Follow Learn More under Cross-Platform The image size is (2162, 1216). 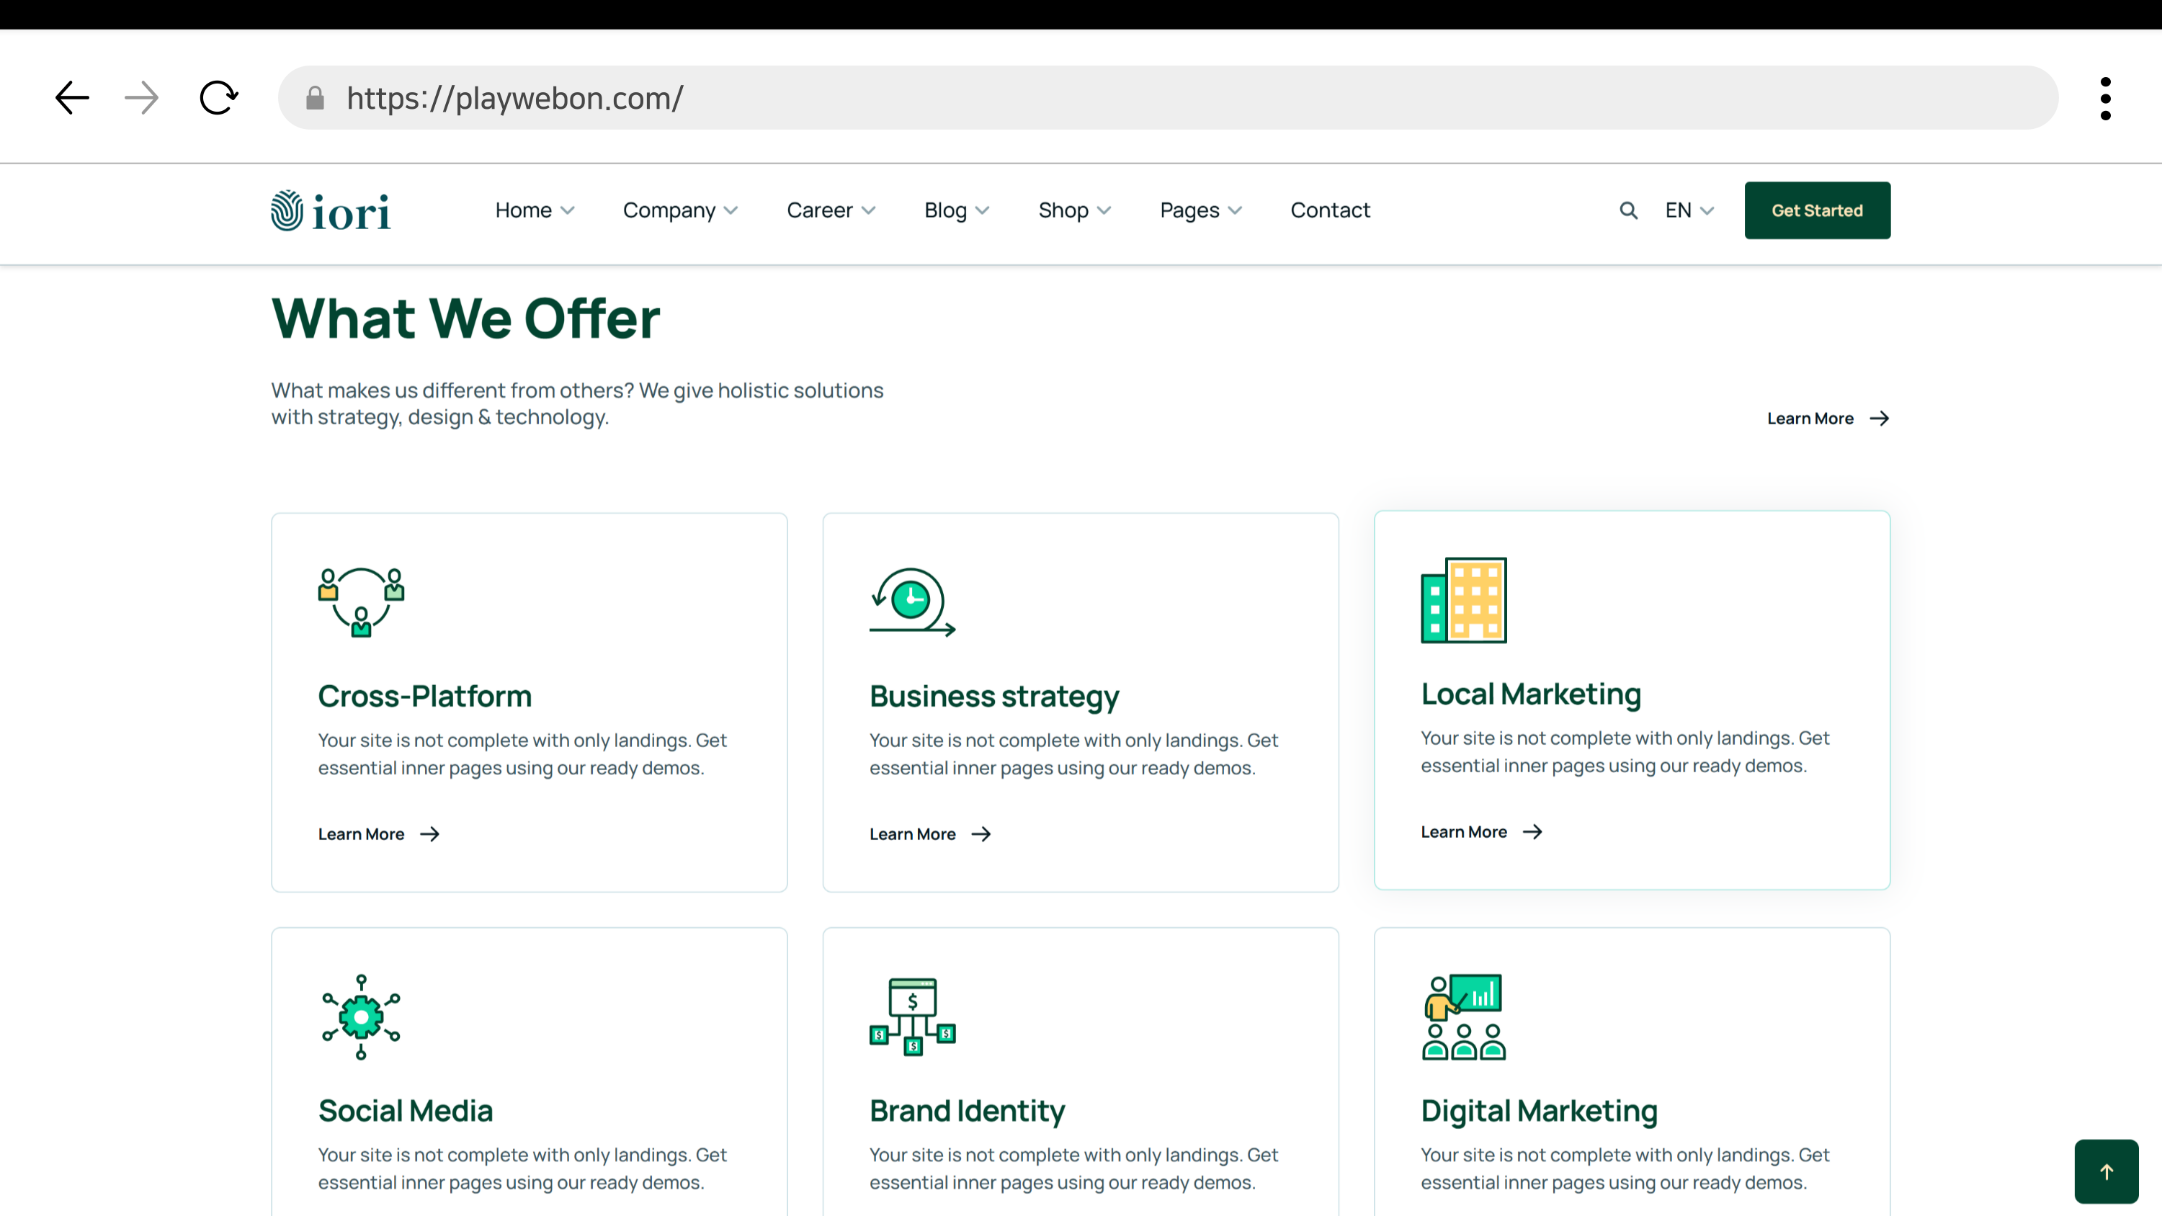(378, 833)
